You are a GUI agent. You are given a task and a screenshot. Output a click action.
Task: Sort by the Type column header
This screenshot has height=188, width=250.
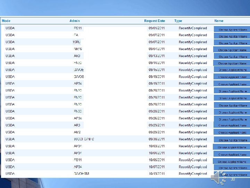pyautogui.click(x=178, y=21)
